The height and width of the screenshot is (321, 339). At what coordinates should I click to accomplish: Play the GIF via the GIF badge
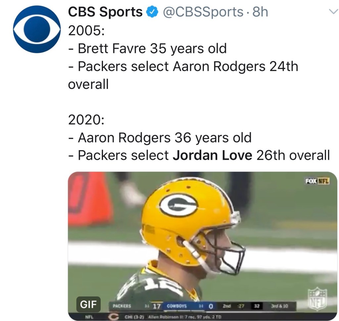click(88, 305)
